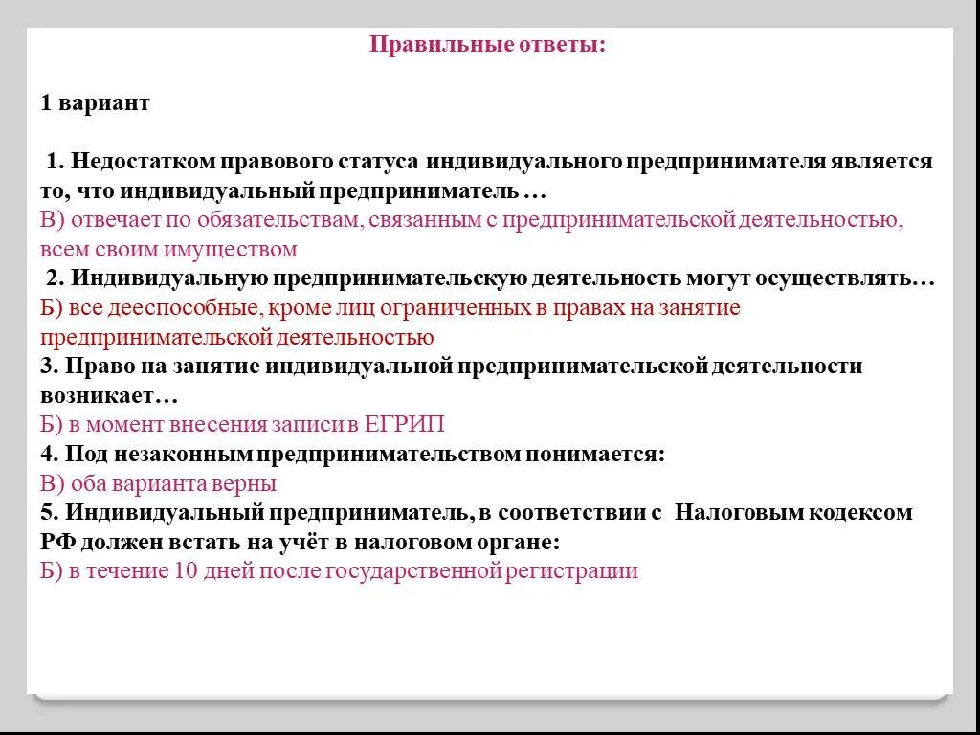Click the line 'то, что индивидуальный предприниматель …'
The width and height of the screenshot is (980, 735).
[293, 190]
